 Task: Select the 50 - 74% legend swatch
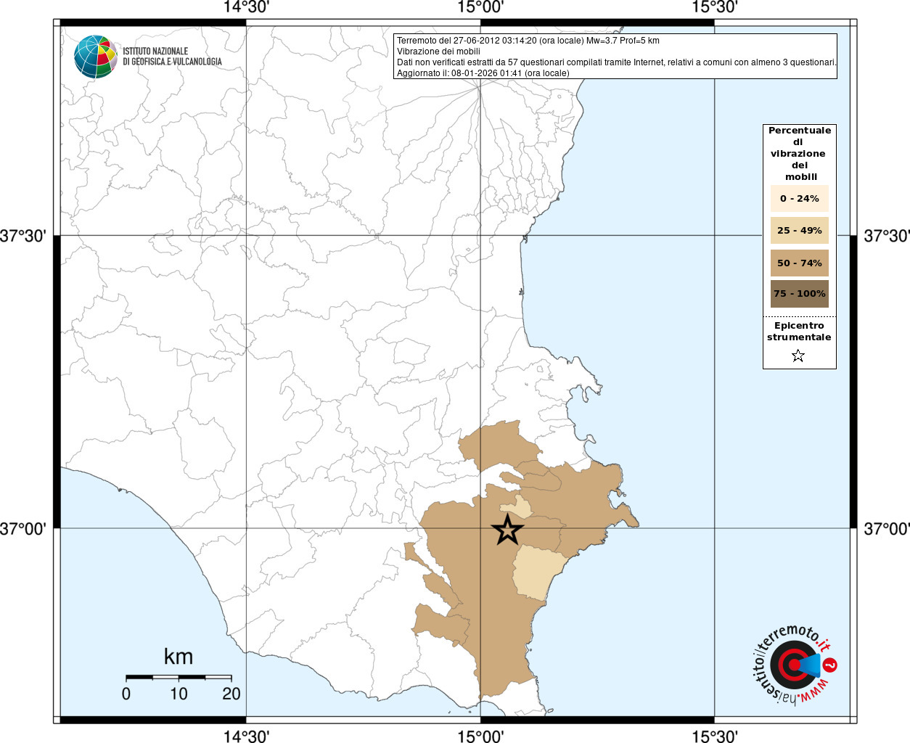point(799,263)
